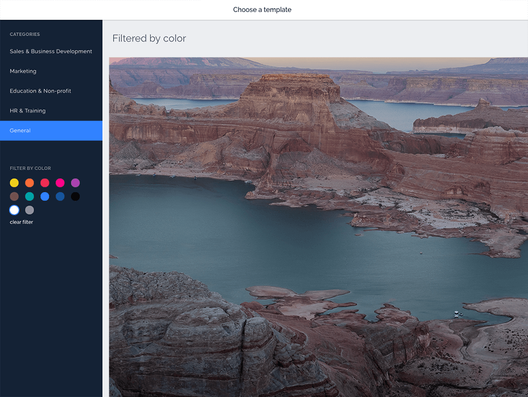
Task: Open the Sales & Business Development category
Action: point(51,51)
